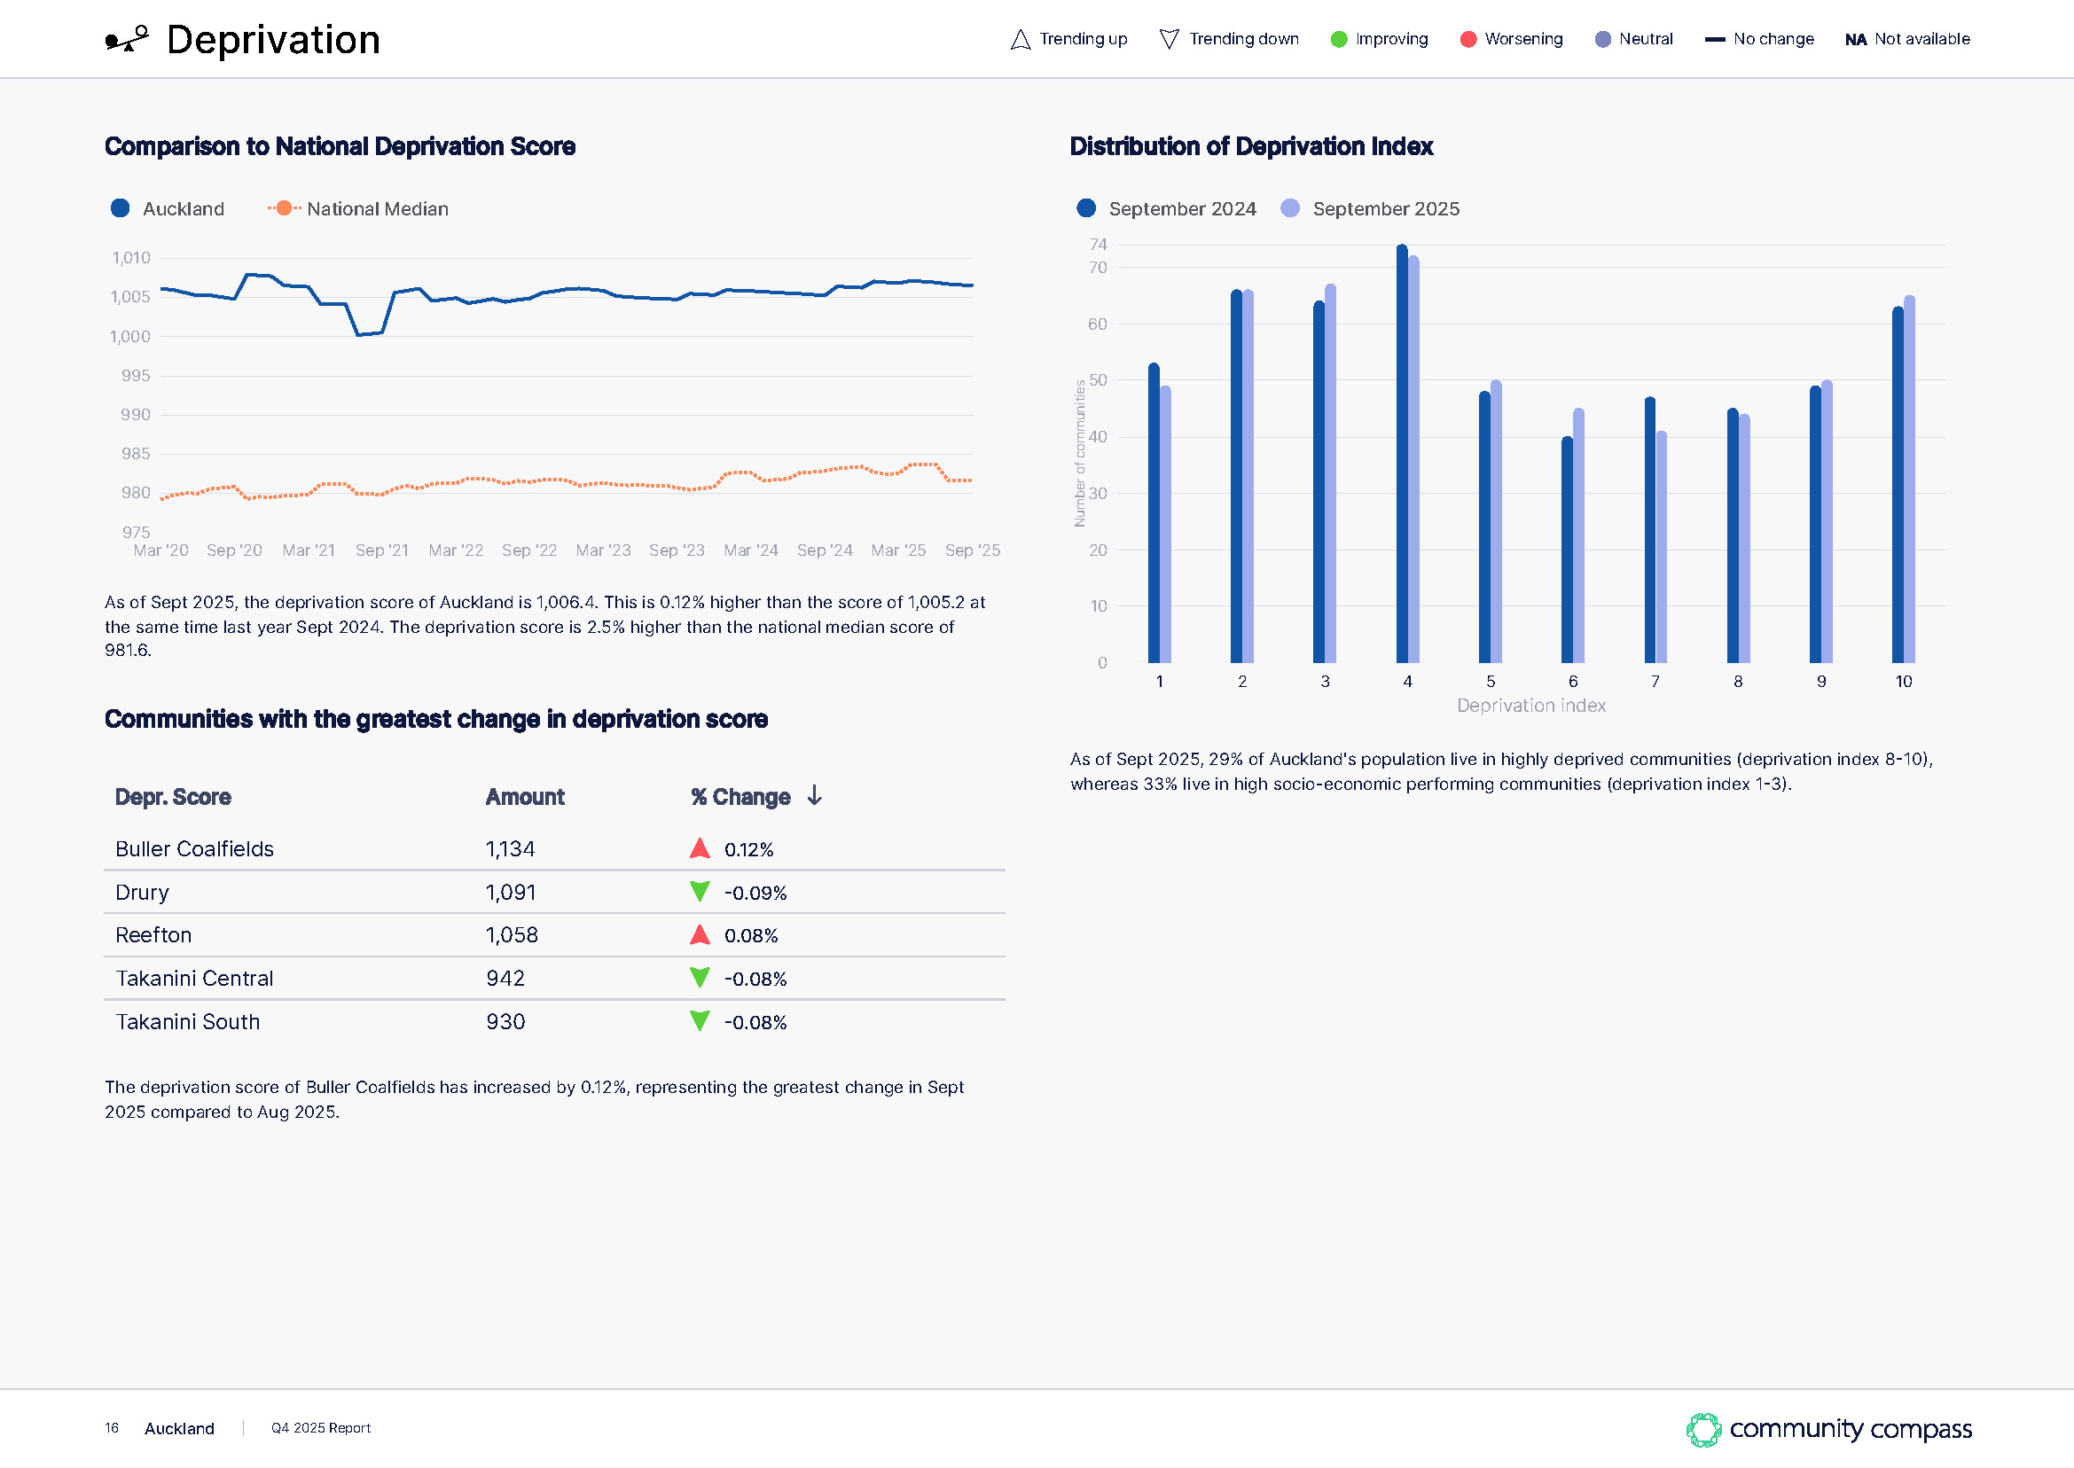2074x1468 pixels.
Task: Click the green down arrow for Takanini South
Action: (x=700, y=1020)
